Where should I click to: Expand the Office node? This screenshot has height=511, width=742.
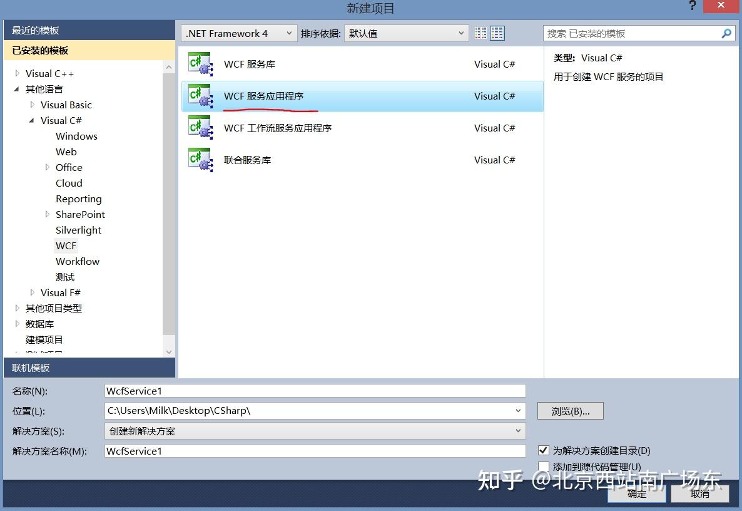click(x=48, y=167)
